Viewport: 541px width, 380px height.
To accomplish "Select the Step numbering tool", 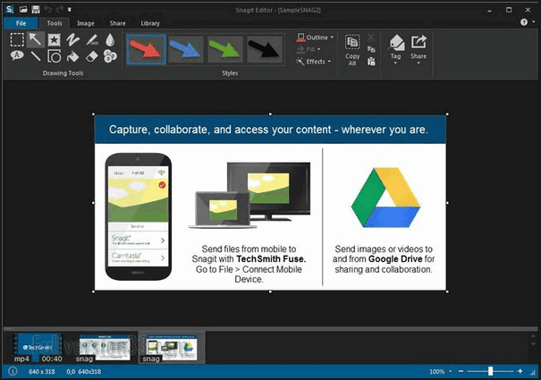I will tap(110, 56).
